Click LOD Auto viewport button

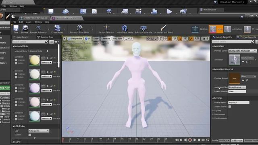click(x=117, y=39)
